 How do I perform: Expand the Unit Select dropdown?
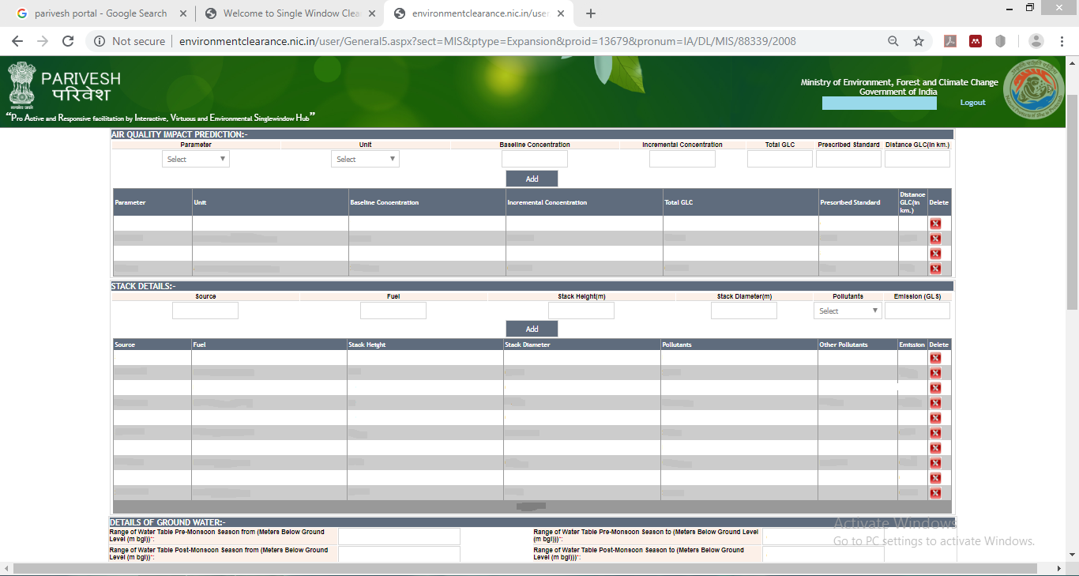point(365,159)
